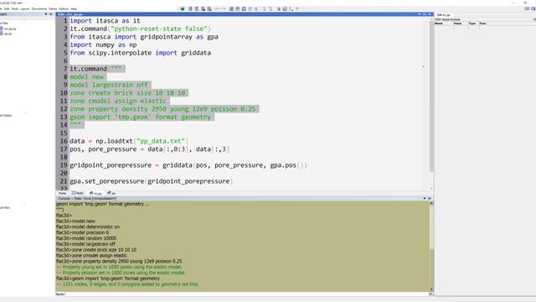Viewport: 536px width, 302px height.
Task: Click the editor vertical scrollbar up arrow
Action: [431, 19]
